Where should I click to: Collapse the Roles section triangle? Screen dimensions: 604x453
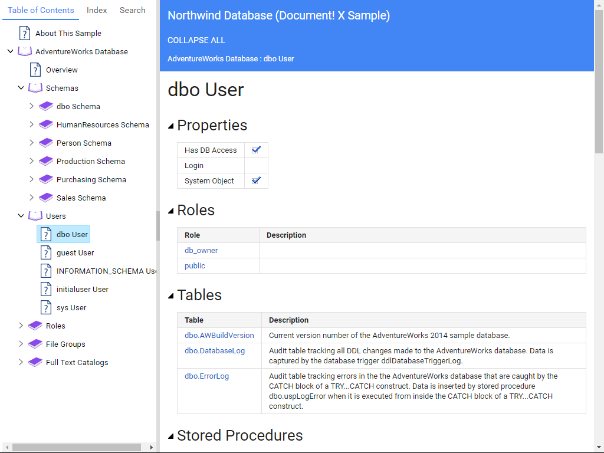(171, 211)
